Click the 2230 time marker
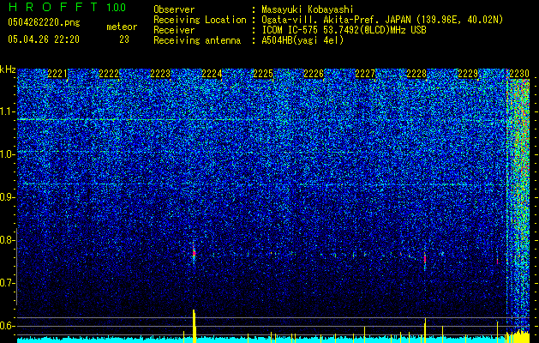539x343 pixels. pyautogui.click(x=519, y=74)
